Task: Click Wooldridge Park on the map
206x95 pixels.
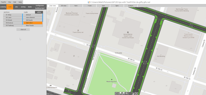Action: (x=112, y=81)
